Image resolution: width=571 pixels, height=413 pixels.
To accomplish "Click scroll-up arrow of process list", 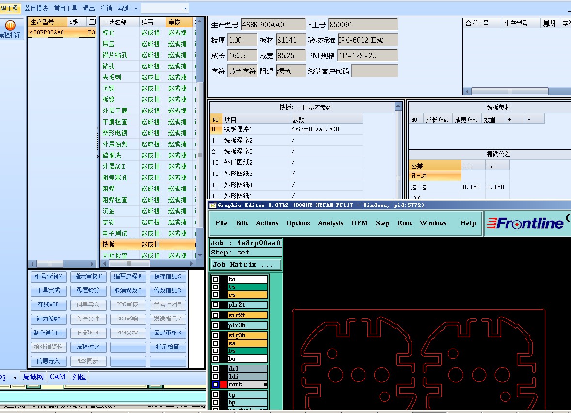I will click(x=199, y=22).
